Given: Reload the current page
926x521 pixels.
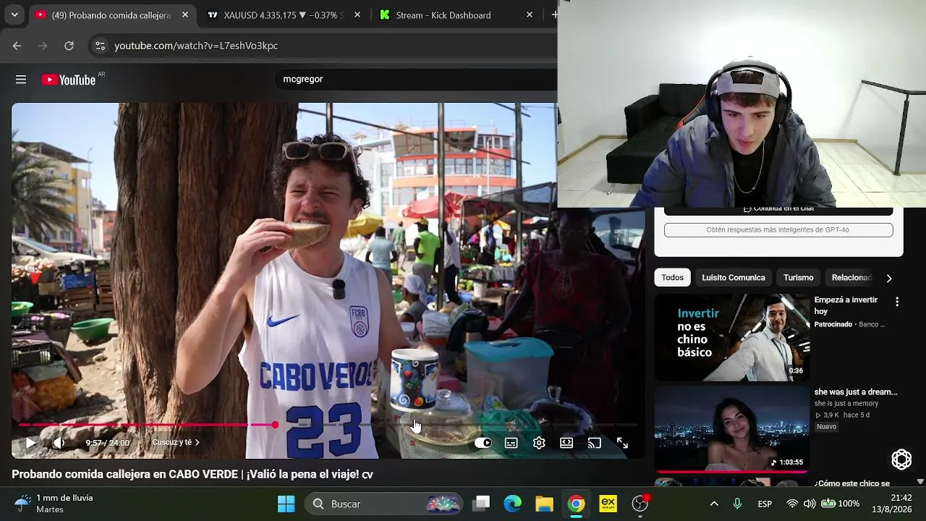Looking at the screenshot, I should click(x=69, y=46).
